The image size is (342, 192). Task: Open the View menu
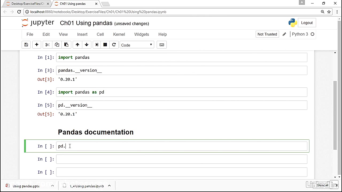point(63,34)
